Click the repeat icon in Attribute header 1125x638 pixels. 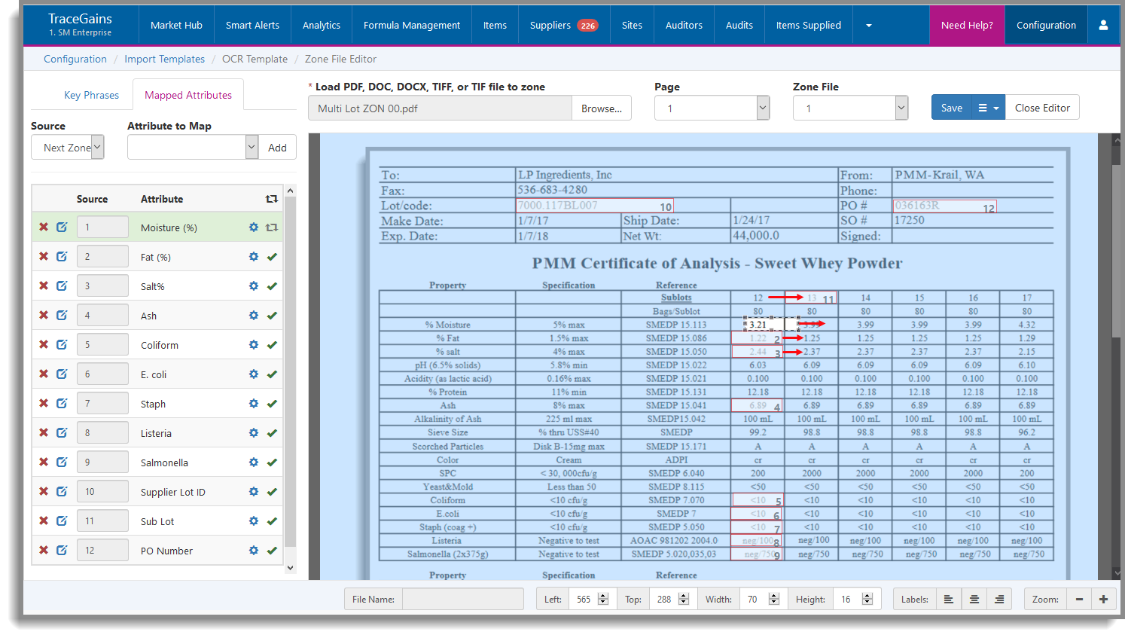pos(272,199)
